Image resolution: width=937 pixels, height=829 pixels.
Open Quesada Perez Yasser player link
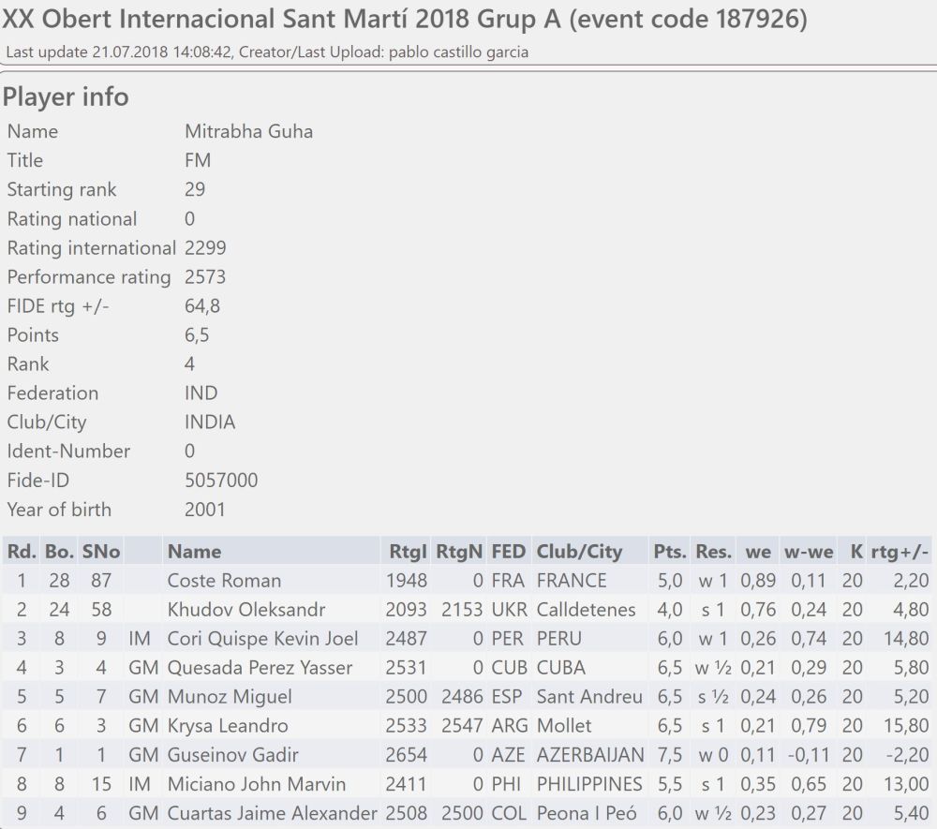pos(260,668)
